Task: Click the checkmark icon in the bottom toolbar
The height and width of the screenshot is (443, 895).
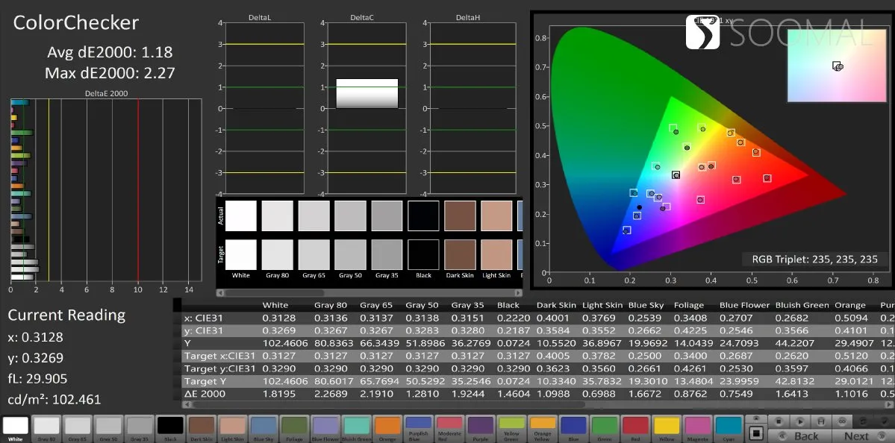Action: tap(884, 421)
